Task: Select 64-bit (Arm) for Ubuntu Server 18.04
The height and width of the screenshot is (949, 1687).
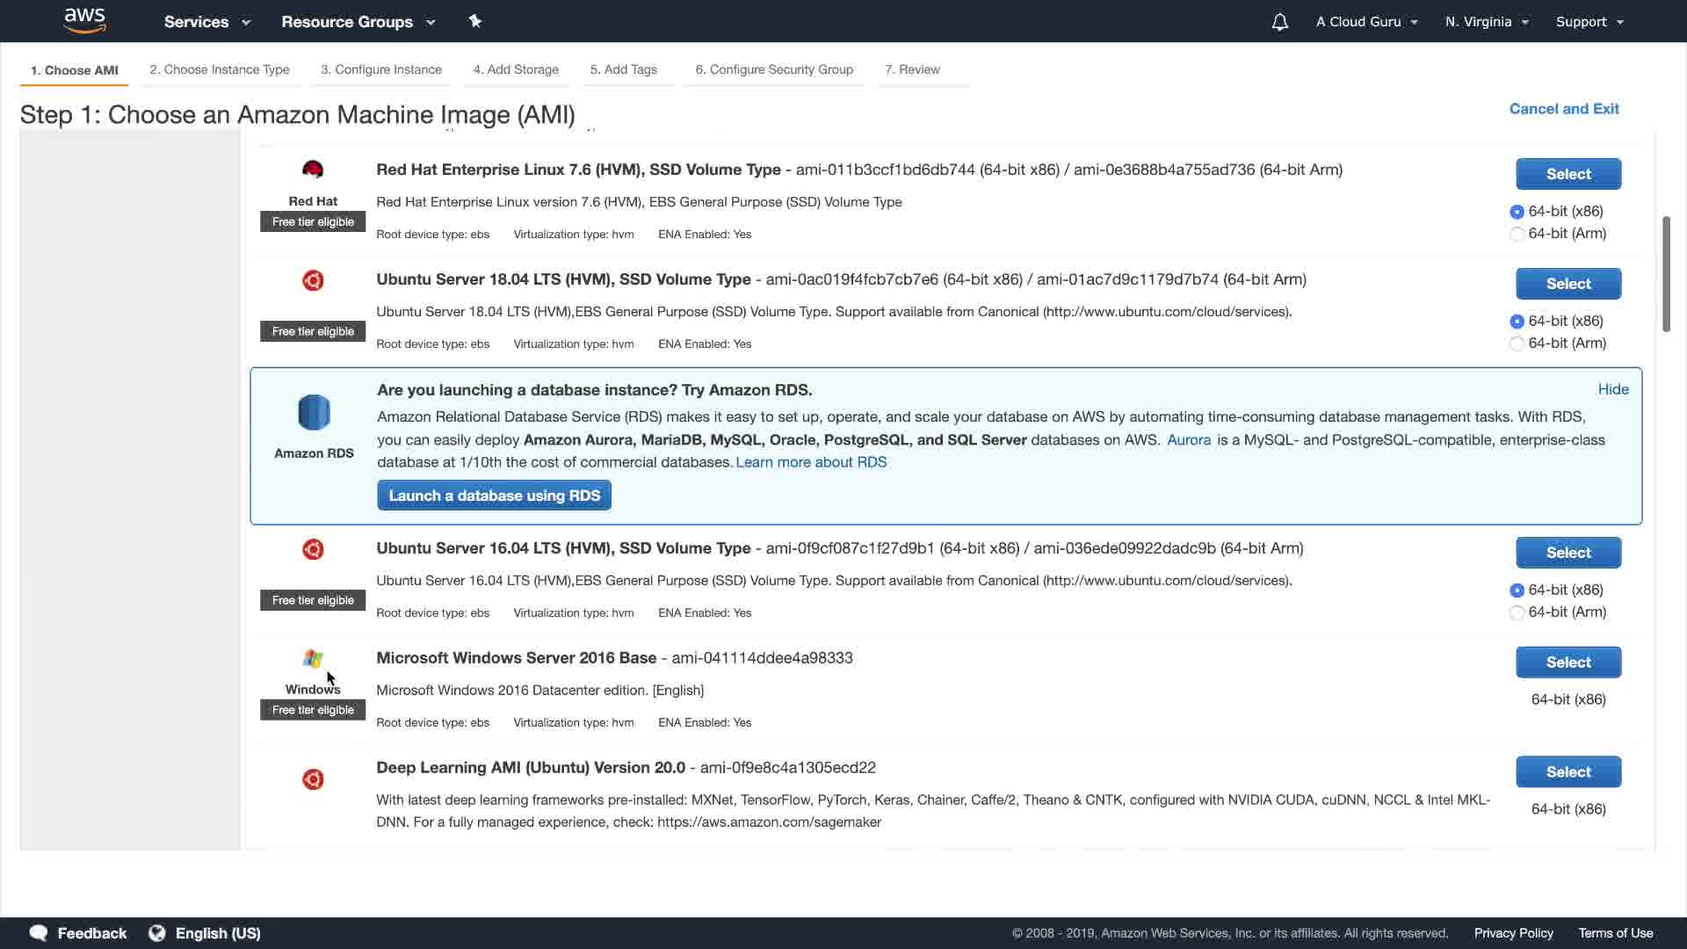Action: (x=1517, y=344)
